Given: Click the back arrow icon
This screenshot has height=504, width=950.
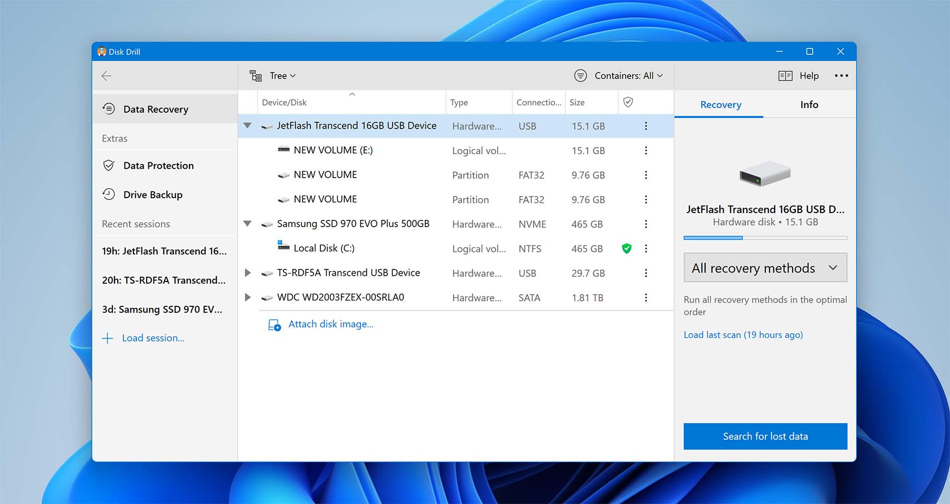Looking at the screenshot, I should [x=107, y=76].
